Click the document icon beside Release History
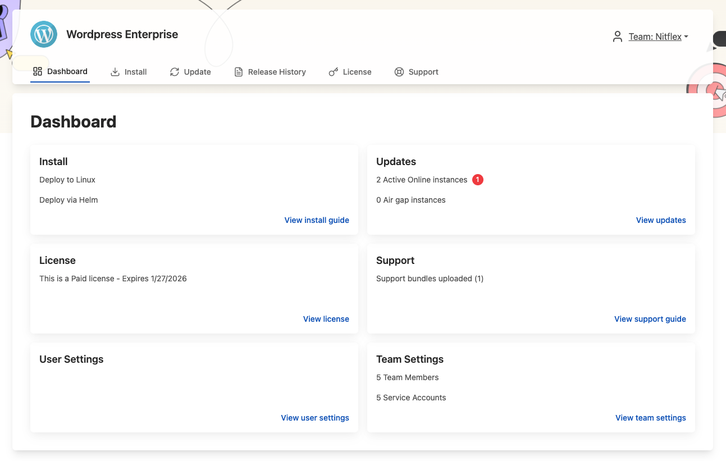Screen dimensions: 726x461 click(237, 72)
